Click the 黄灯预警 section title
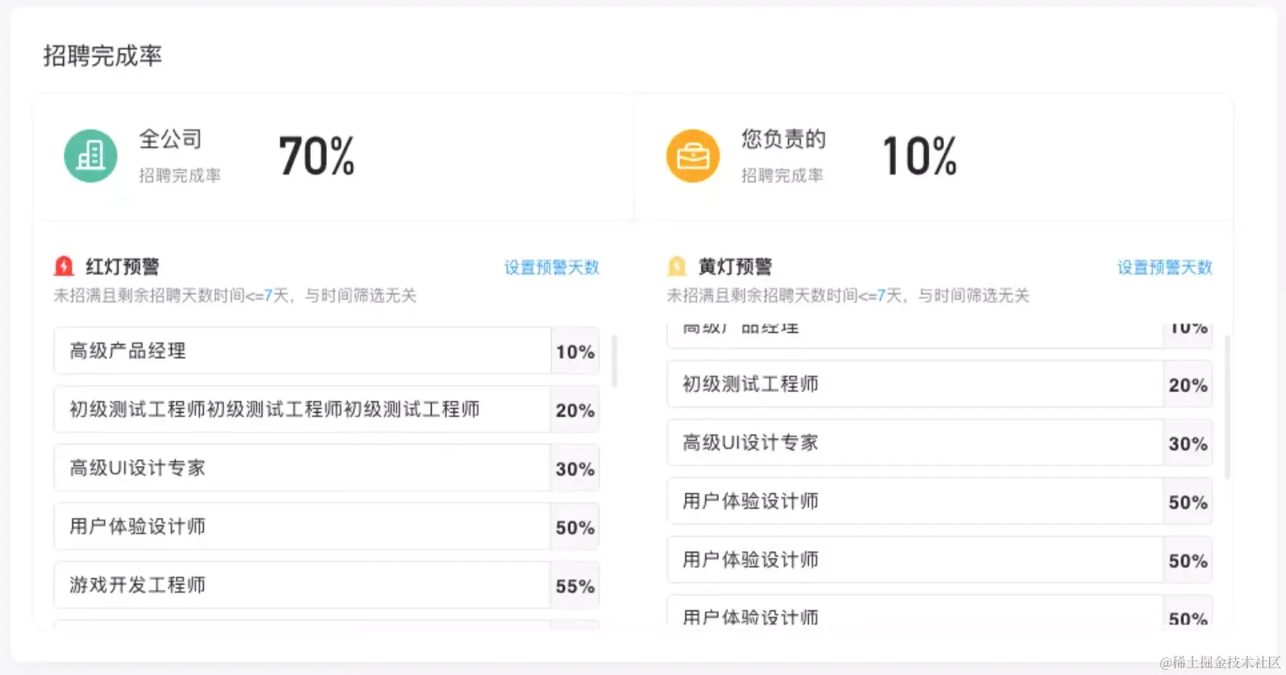The image size is (1286, 675). tap(735, 267)
